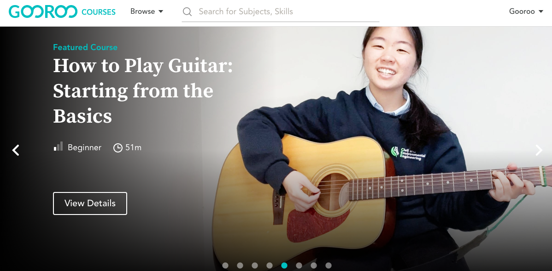Click the Featured Course label
The image size is (552, 271).
pos(85,47)
